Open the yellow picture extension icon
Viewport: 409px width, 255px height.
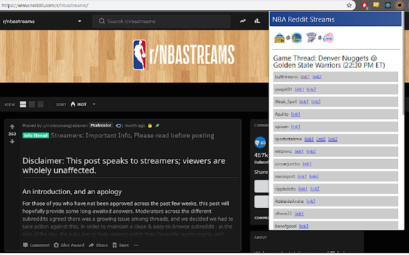(376, 5)
